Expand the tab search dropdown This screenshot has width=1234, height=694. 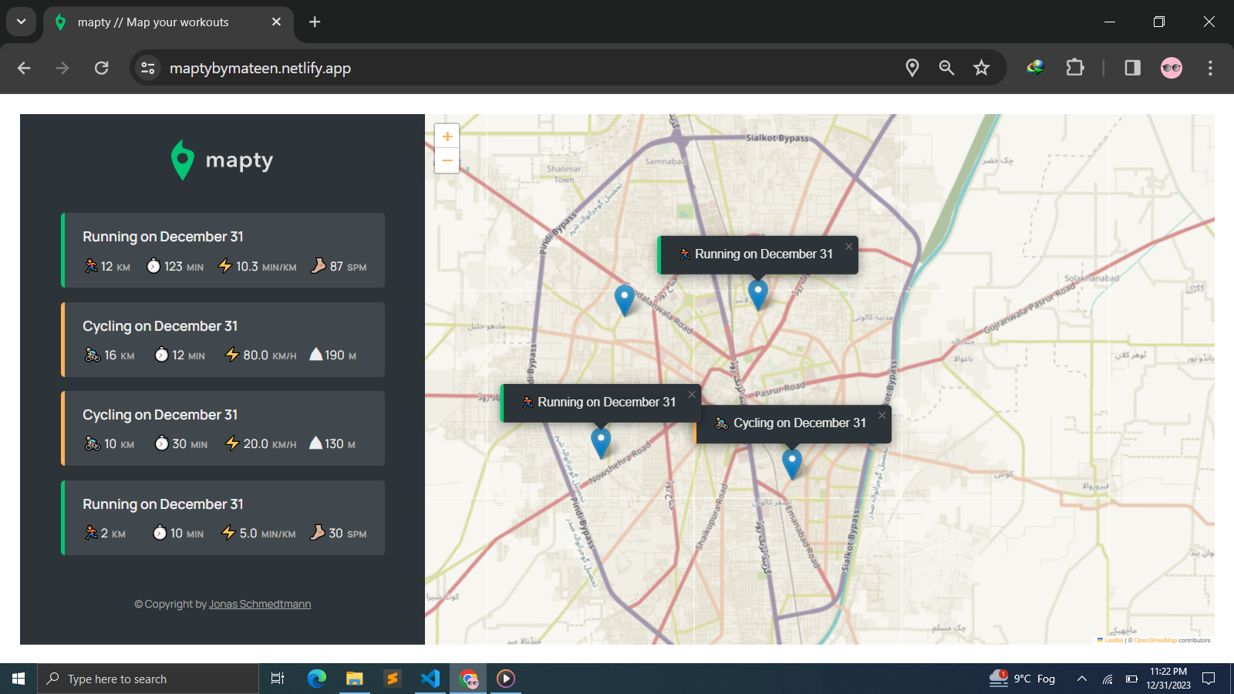click(21, 22)
